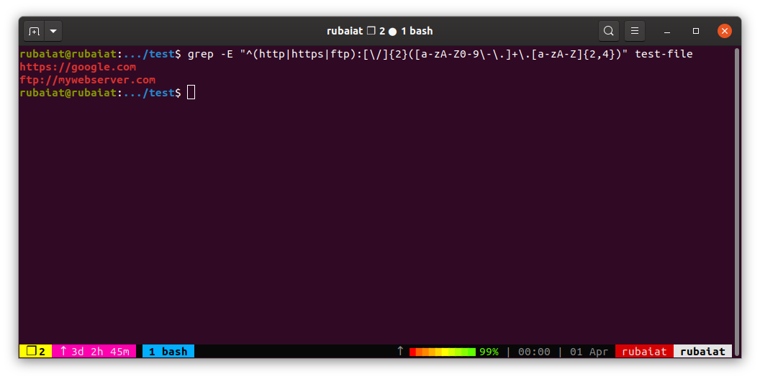Select the yellow tmux session indicator
The width and height of the screenshot is (760, 379).
pyautogui.click(x=35, y=352)
